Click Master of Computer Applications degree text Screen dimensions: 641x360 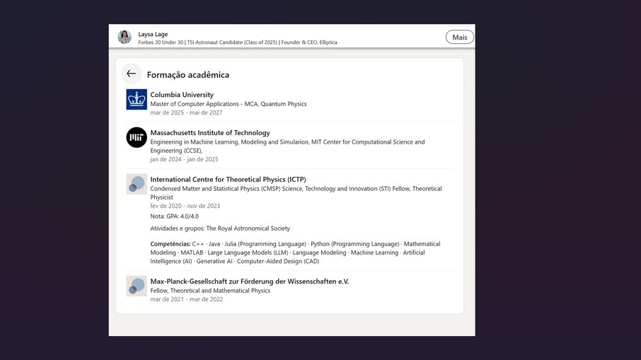[x=228, y=104]
